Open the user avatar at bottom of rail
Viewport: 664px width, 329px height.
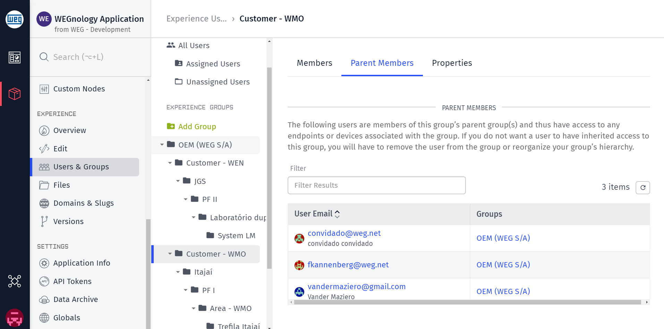point(15,318)
